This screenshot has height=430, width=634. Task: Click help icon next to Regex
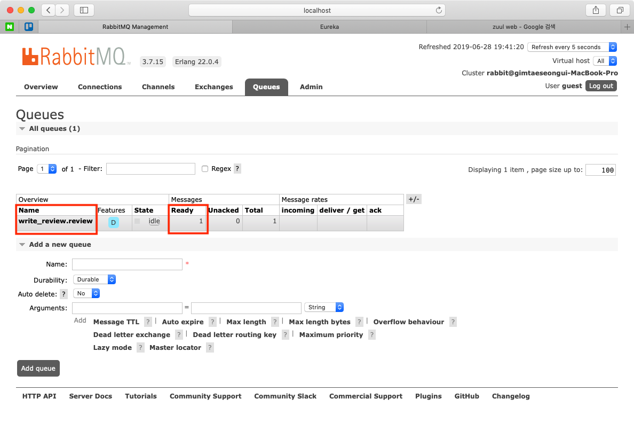coord(237,169)
